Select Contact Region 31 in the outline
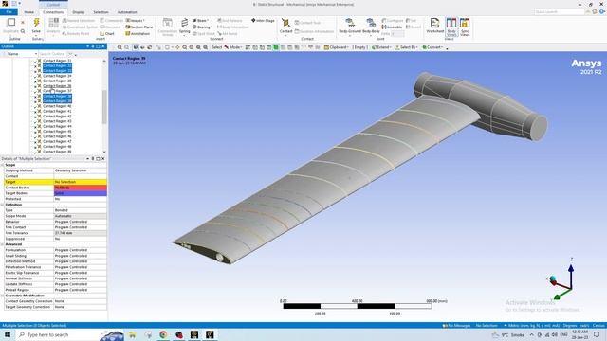607x341 pixels. click(57, 61)
